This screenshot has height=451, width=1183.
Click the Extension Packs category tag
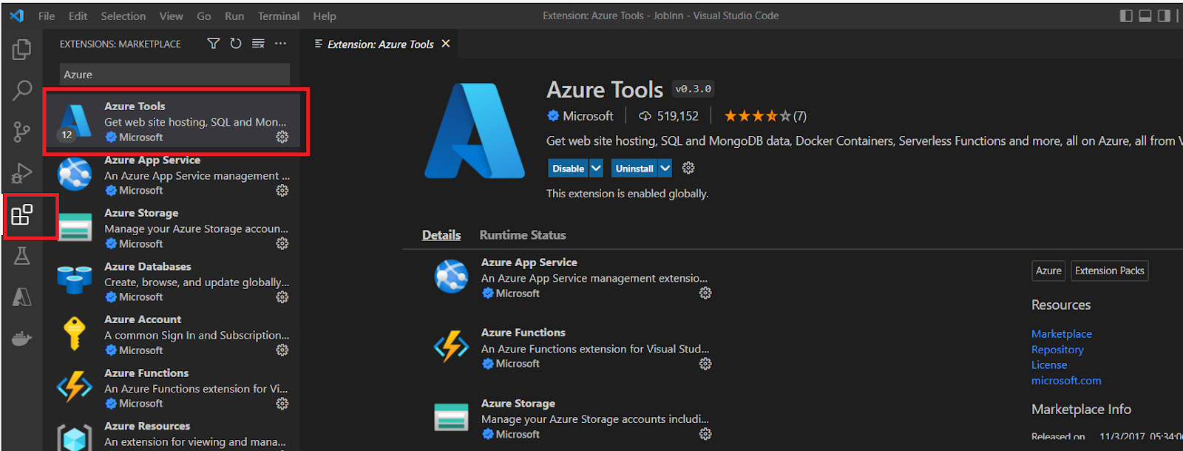coord(1110,271)
